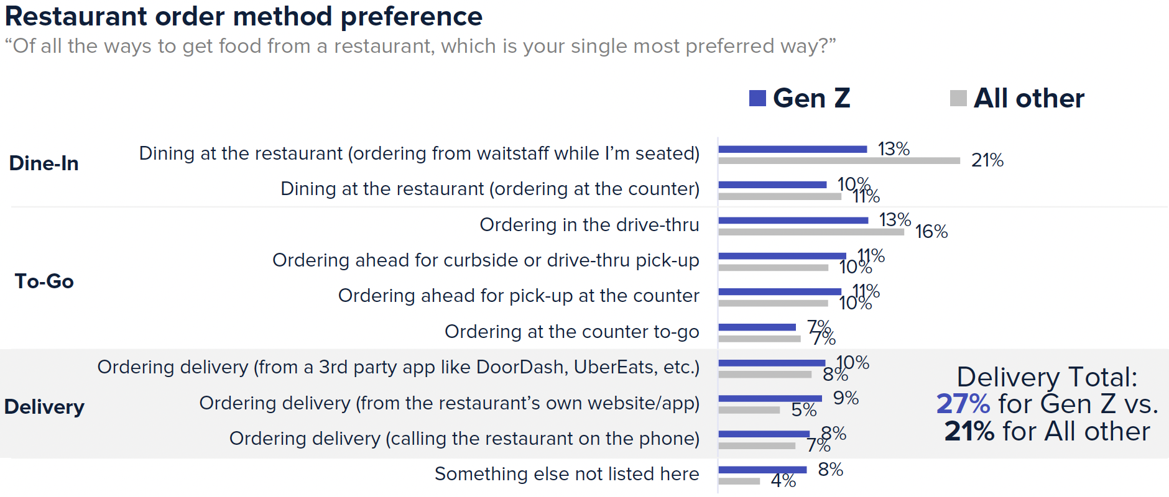Click the gray 21% waitstaff dining bar
The width and height of the screenshot is (1169, 497).
pyautogui.click(x=839, y=161)
